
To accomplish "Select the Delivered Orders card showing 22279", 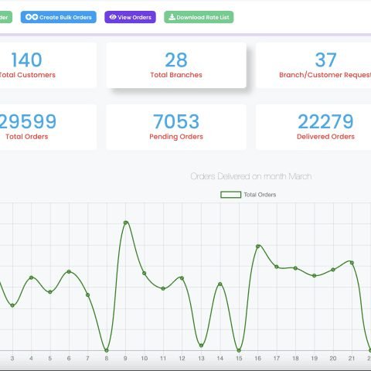I will (314, 127).
